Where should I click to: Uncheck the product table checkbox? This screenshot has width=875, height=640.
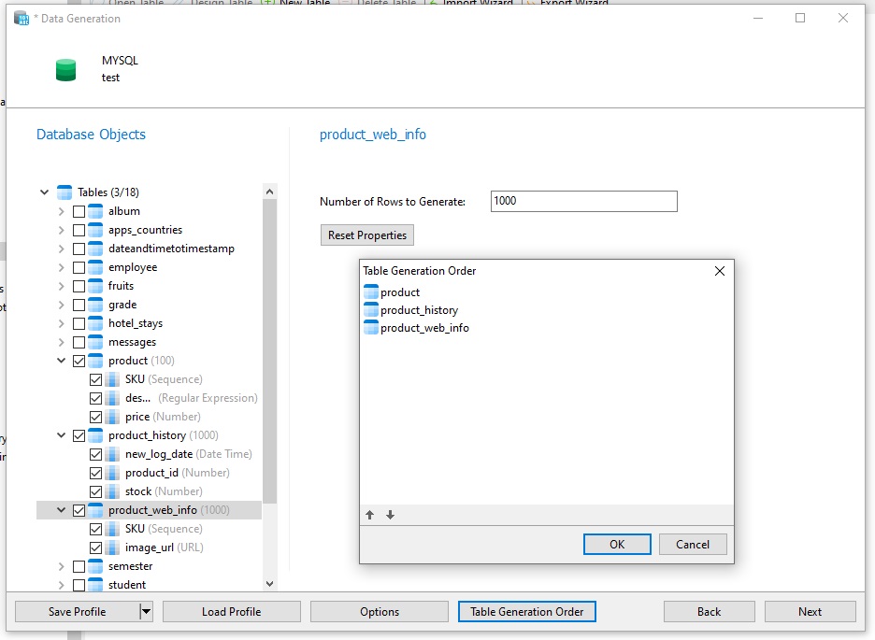(79, 361)
